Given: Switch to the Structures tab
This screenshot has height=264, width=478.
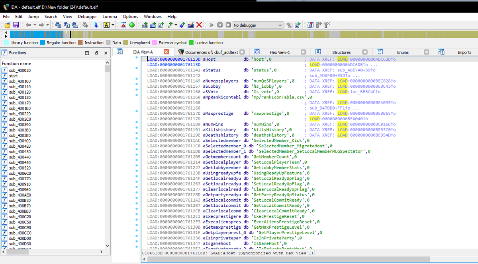Looking at the screenshot, I should 341,52.
